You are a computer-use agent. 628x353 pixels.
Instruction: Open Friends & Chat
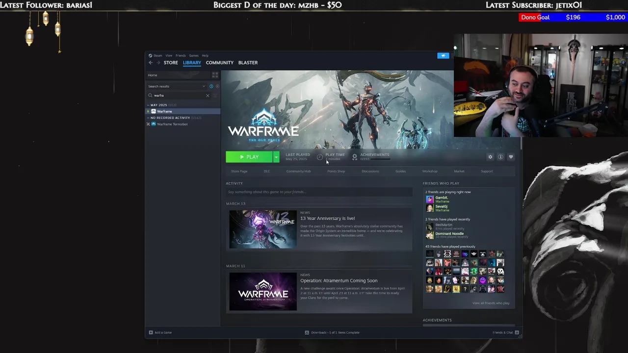pos(505,332)
